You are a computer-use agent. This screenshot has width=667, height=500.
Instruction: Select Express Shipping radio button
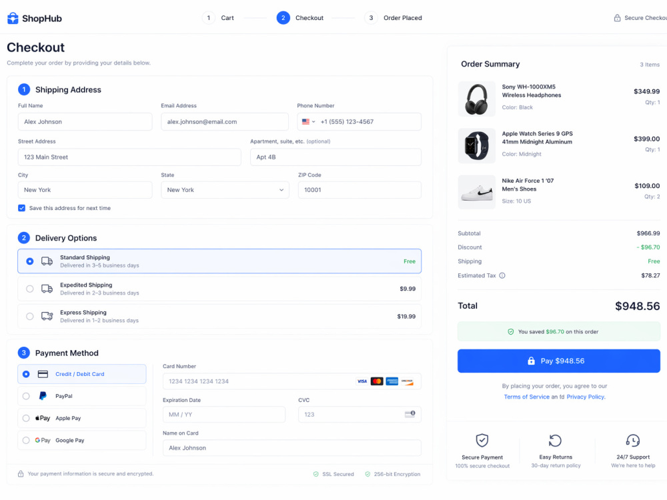click(x=30, y=316)
